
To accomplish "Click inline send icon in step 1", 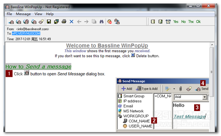I will click(26, 73).
